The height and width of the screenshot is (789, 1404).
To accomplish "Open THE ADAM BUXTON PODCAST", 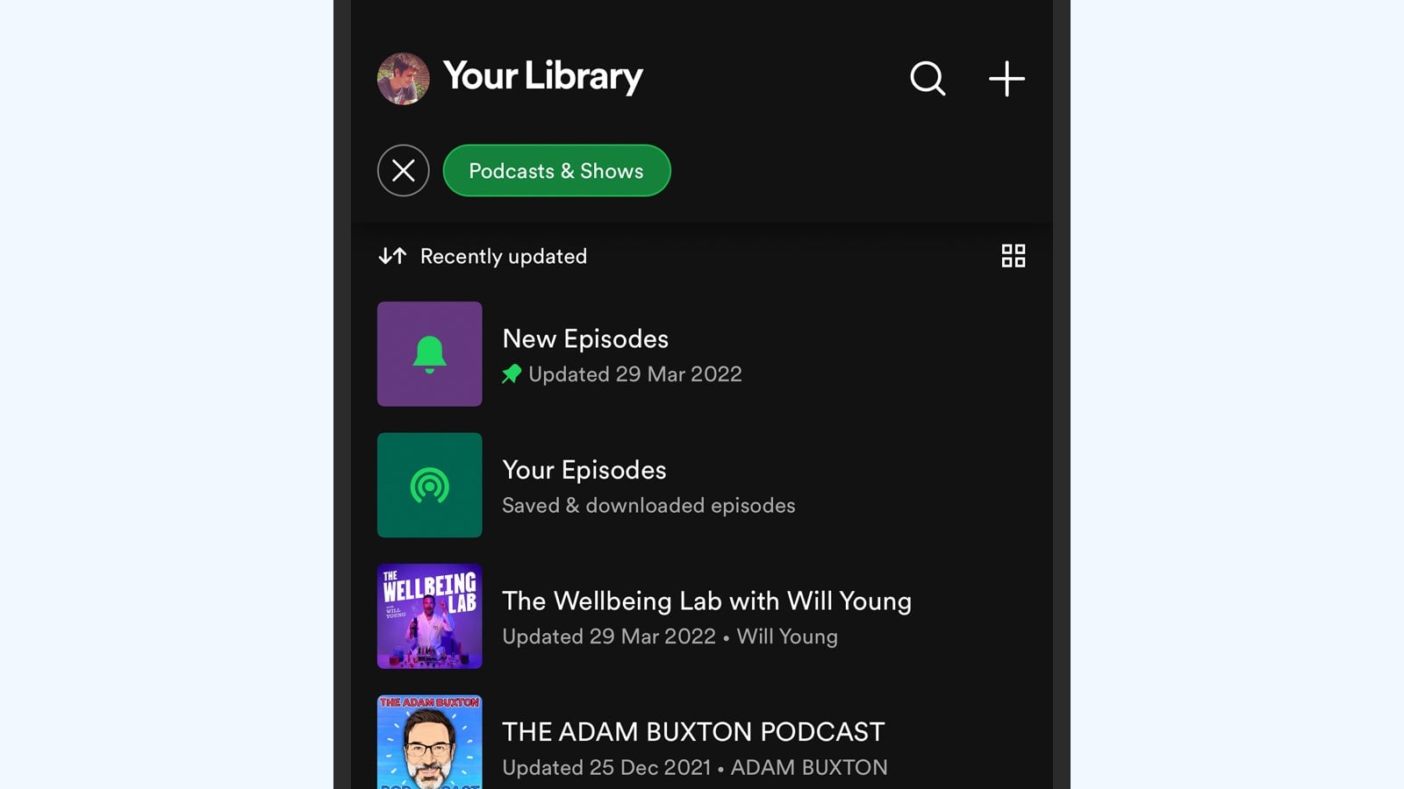I will 693,731.
